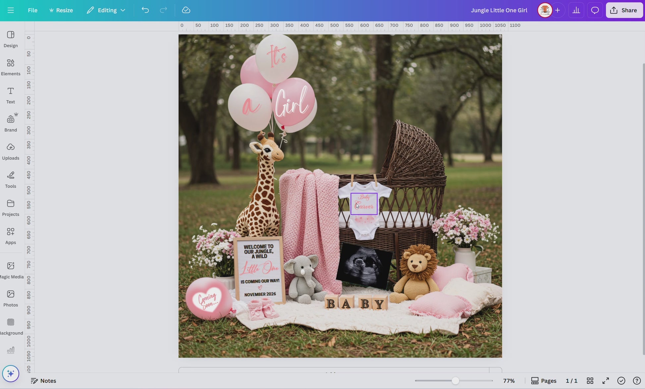Open the Projects panel
The height and width of the screenshot is (389, 645).
pos(11,208)
